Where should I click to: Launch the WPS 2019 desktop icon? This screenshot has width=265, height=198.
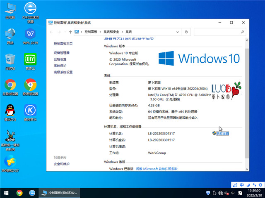pos(30,37)
